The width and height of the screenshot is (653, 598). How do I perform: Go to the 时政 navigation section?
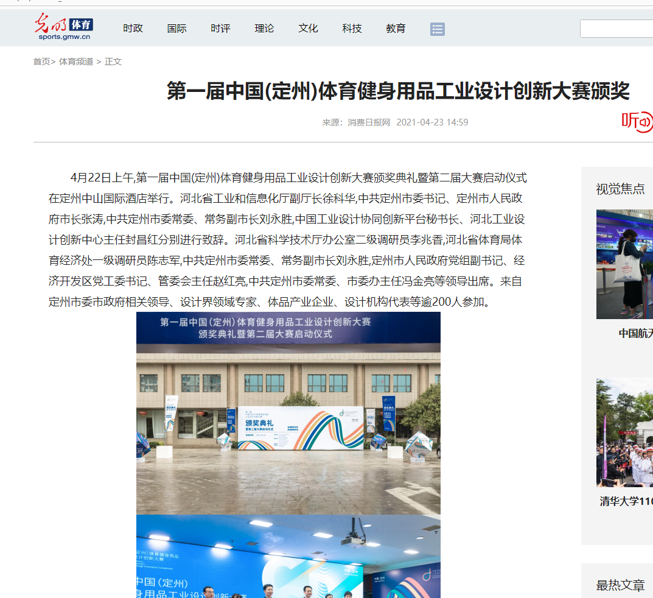[133, 28]
